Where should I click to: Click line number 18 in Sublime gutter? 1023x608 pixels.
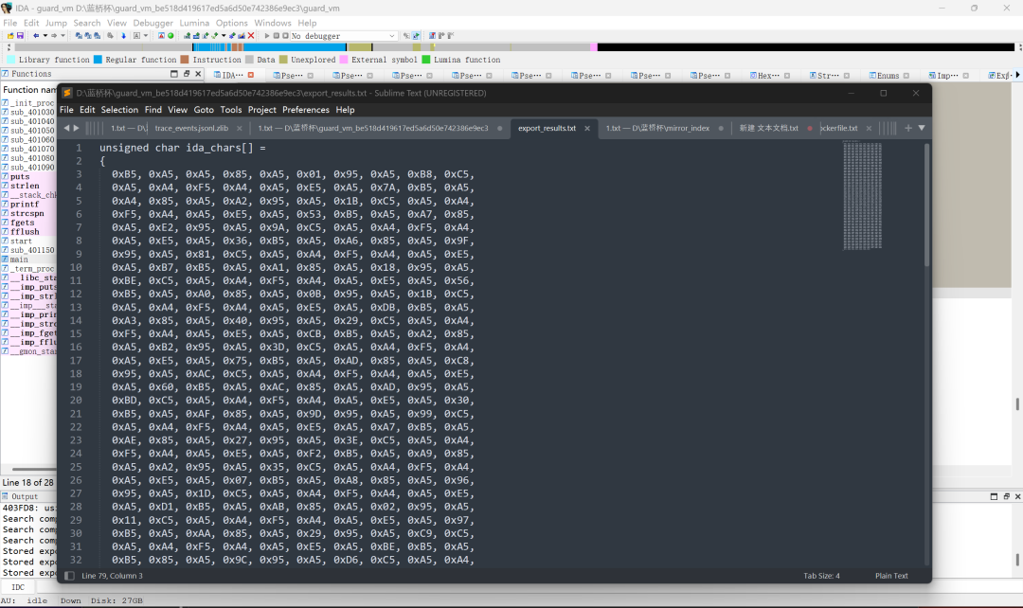(76, 374)
